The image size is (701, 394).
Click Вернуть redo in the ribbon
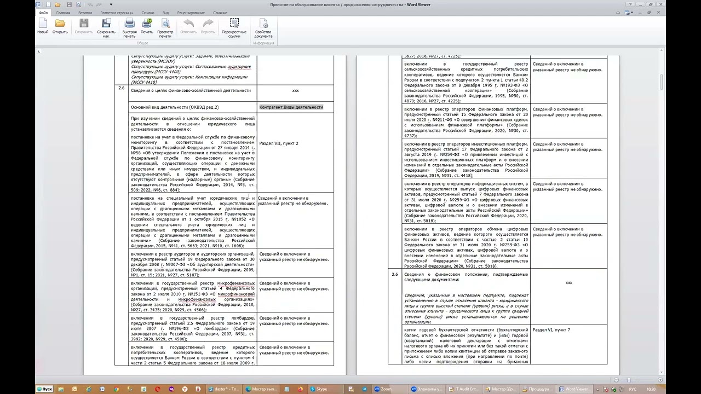coord(208,26)
